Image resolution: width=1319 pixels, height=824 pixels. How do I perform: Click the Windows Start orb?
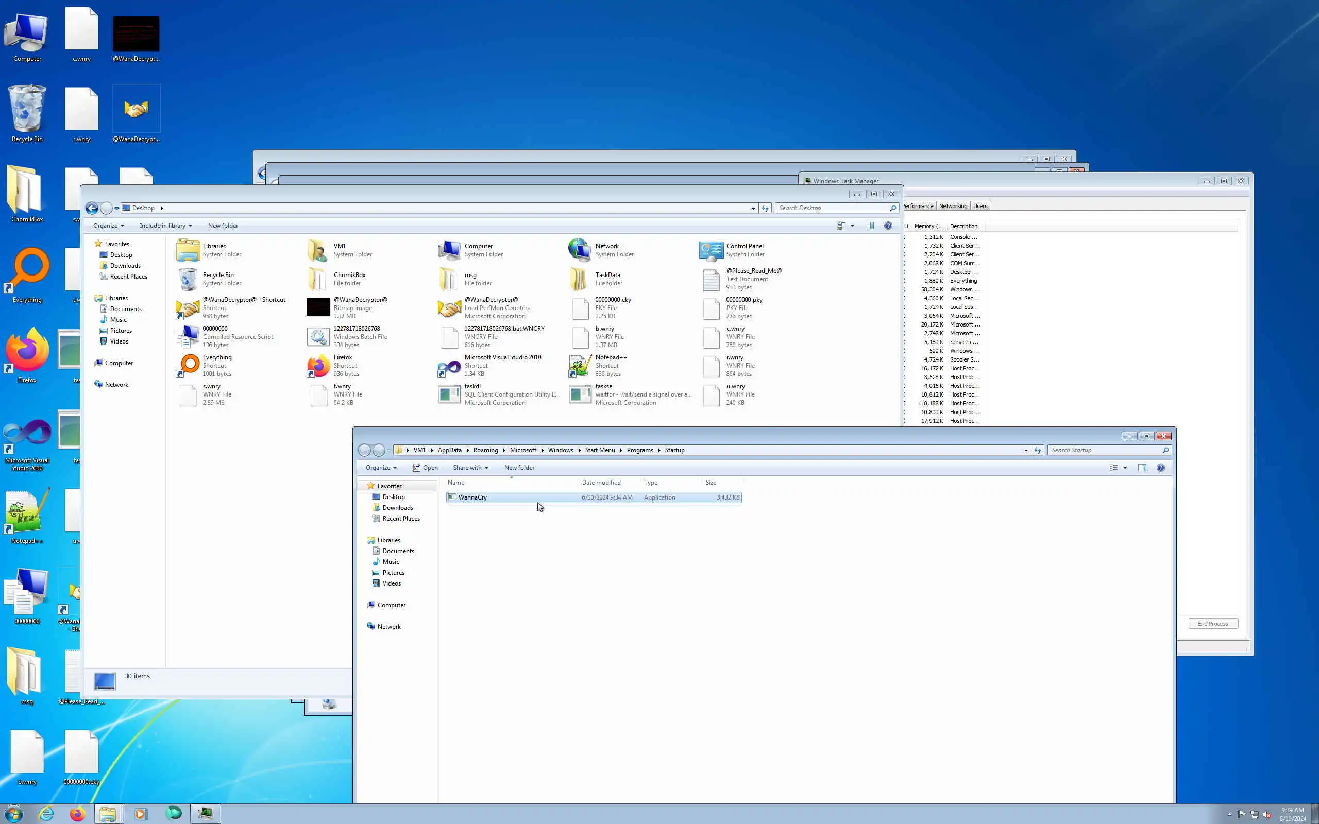coord(13,814)
